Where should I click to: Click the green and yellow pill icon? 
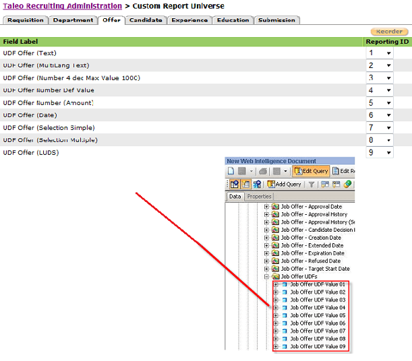point(347,184)
